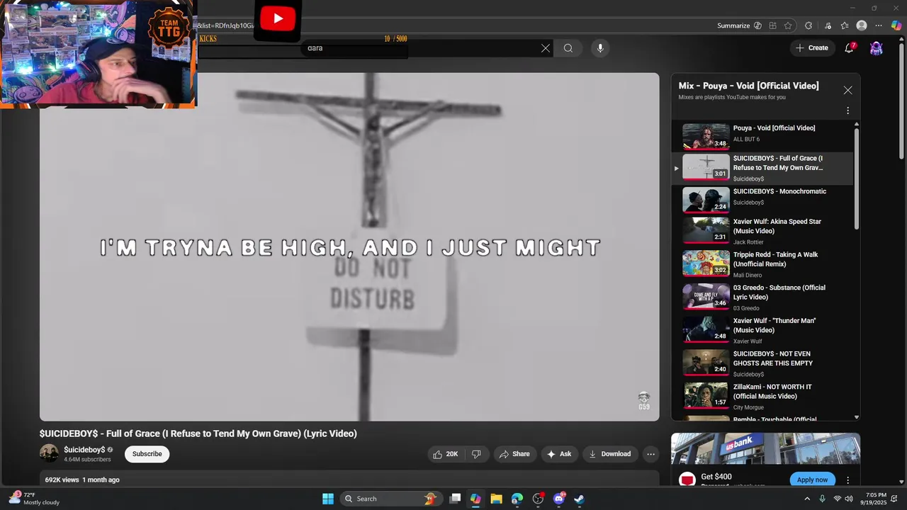Close the Mix playlist panel
This screenshot has height=510, width=907.
pyautogui.click(x=847, y=90)
